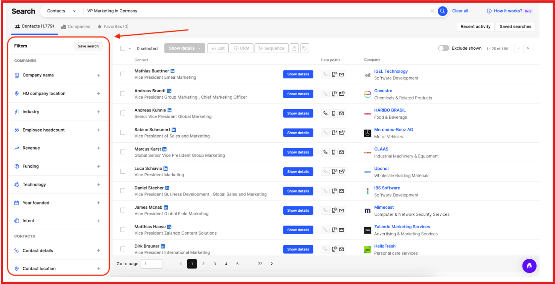
Task: Select the List icon in the toolbar
Action: click(x=218, y=48)
